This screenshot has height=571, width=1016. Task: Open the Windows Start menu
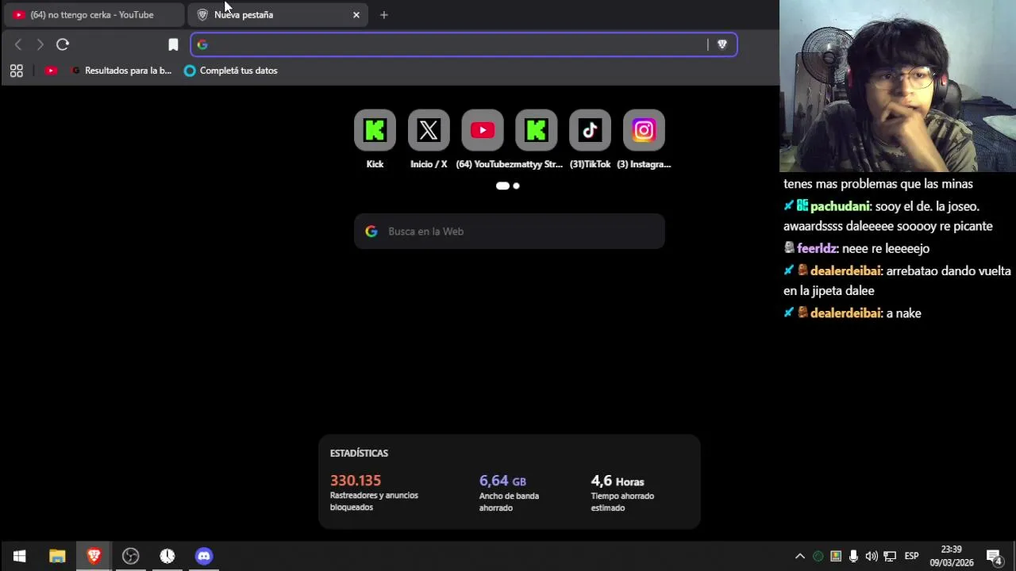point(19,556)
